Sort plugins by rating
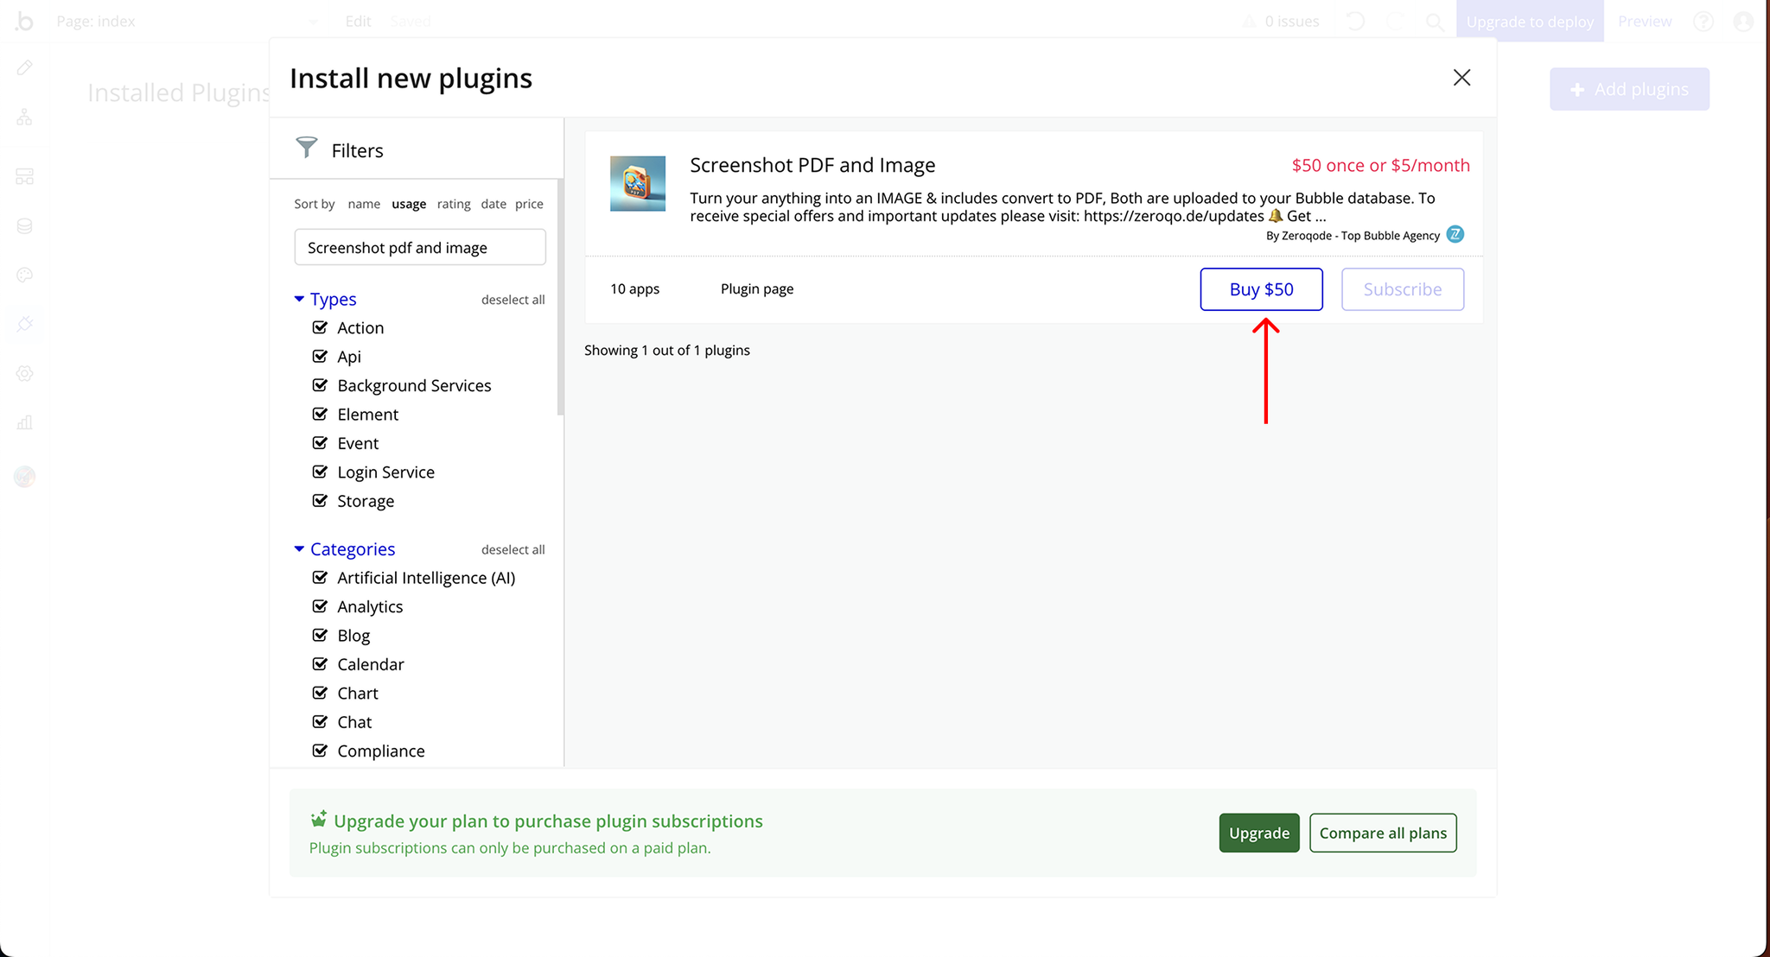The image size is (1770, 957). (453, 204)
